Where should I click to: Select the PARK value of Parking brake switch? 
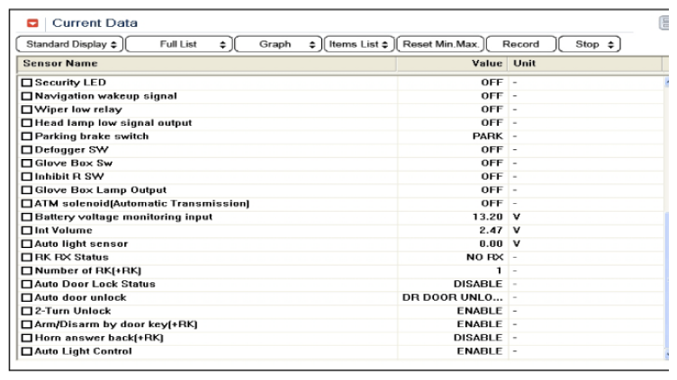[488, 137]
